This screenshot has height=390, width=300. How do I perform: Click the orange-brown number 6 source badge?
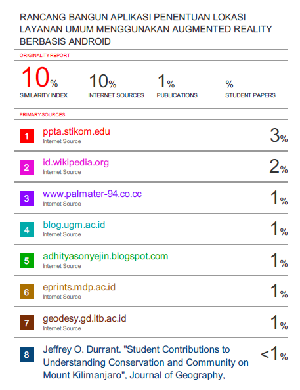(x=27, y=292)
